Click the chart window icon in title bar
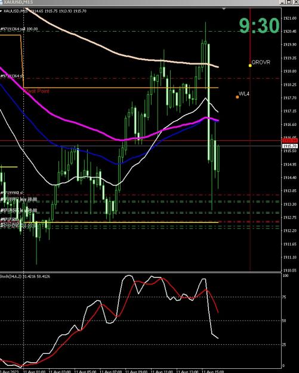This screenshot has height=373, width=299. 1,2
